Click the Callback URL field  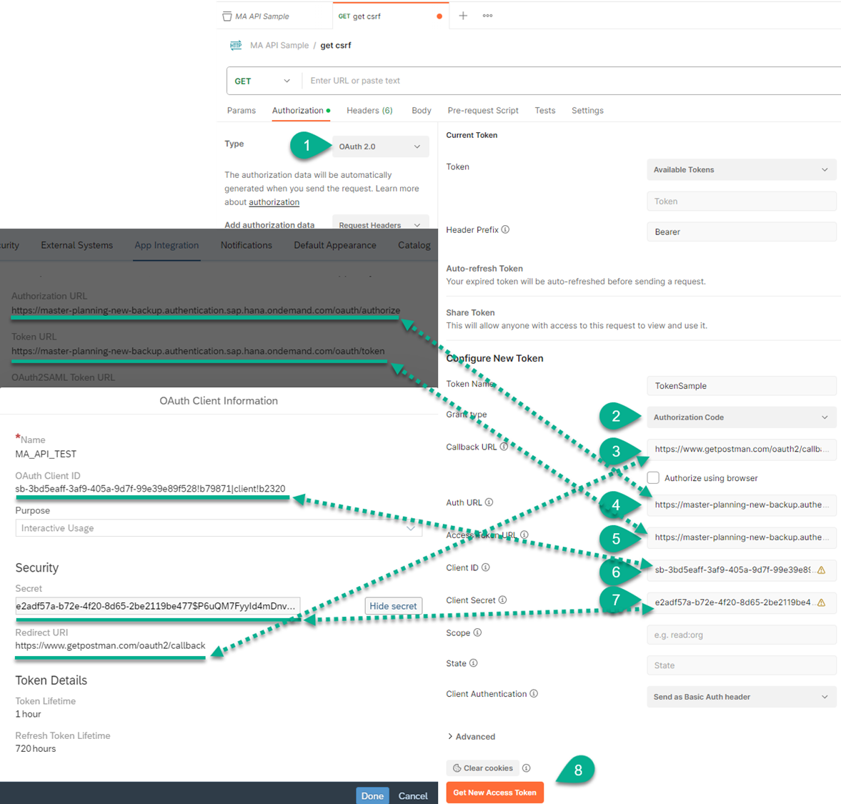[741, 449]
